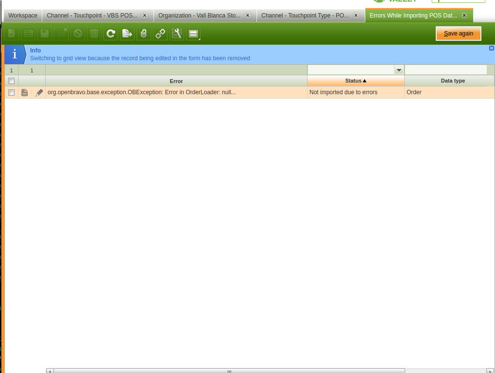Screen dimensions: 495x373
Task: Copy record link with chain icon
Action: point(160,34)
